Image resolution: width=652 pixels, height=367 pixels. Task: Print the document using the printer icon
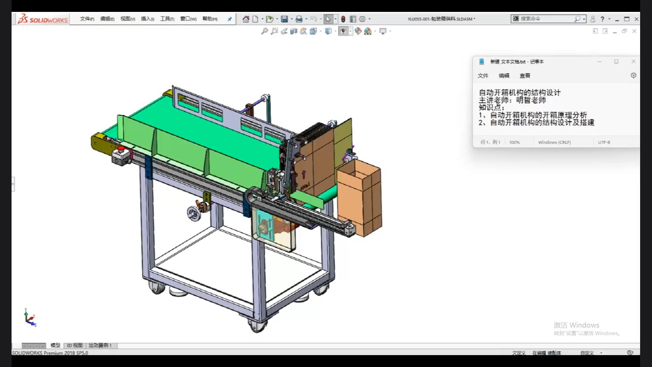(x=299, y=19)
